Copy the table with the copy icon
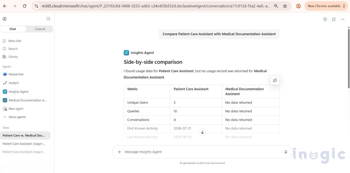Screen dimensions: 350x173 coord(275,81)
